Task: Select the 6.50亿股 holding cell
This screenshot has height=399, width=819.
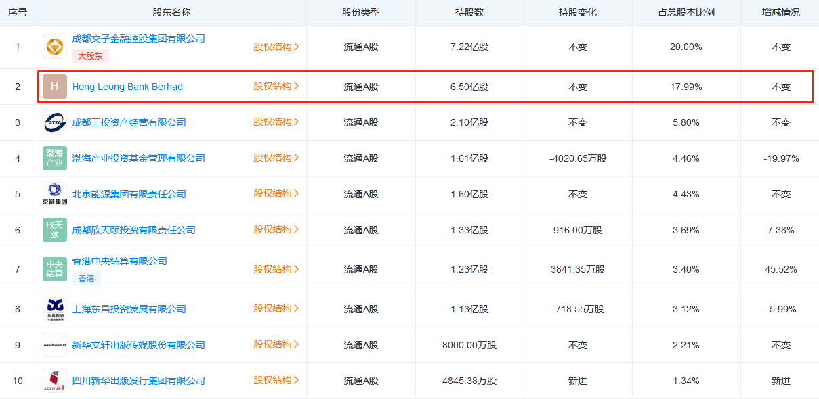Action: (x=469, y=87)
